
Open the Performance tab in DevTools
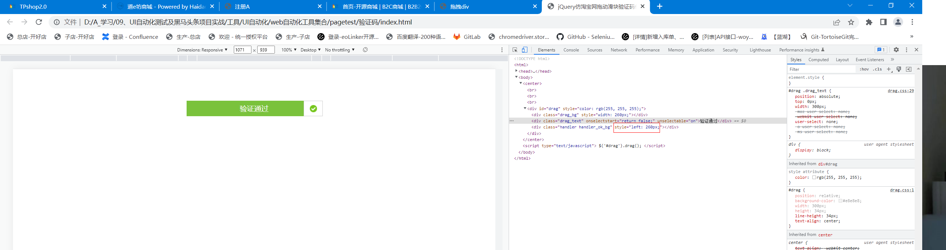tap(647, 50)
